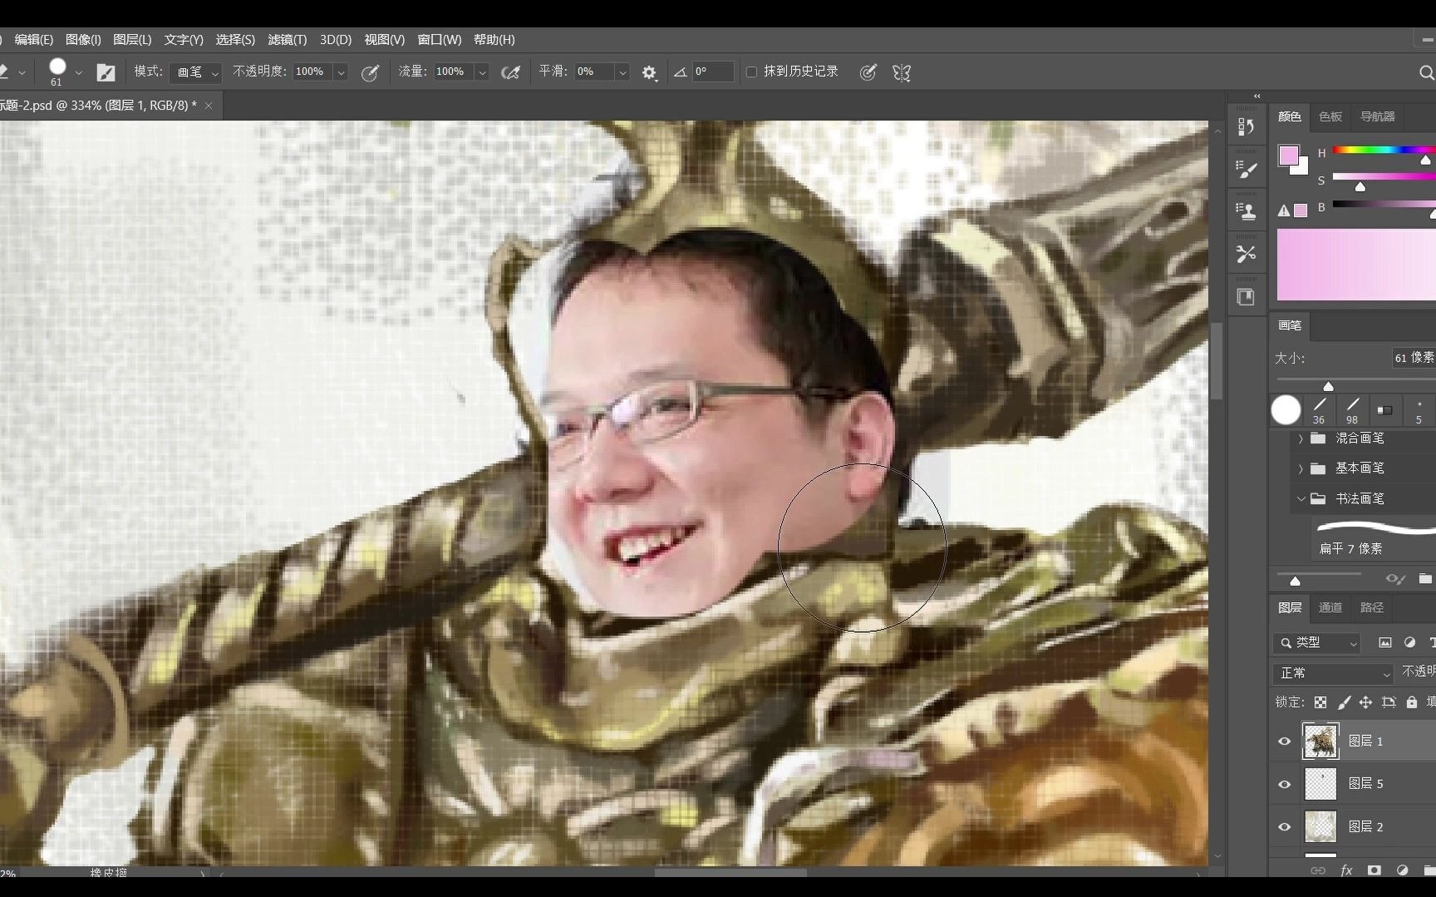Open the Libraries dock icon
Screen dimensions: 1436x897
click(1246, 297)
